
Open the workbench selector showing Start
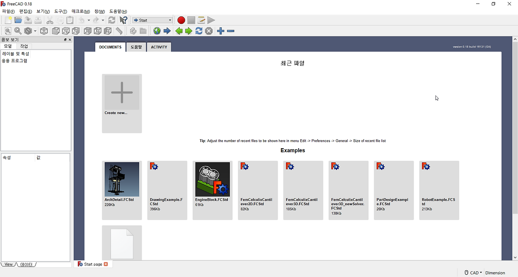coord(152,20)
